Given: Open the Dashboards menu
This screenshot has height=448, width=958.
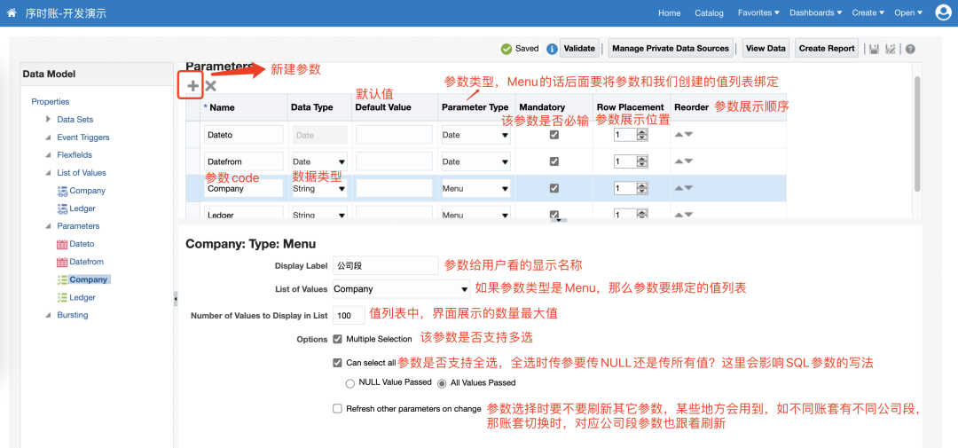Looking at the screenshot, I should 816,12.
